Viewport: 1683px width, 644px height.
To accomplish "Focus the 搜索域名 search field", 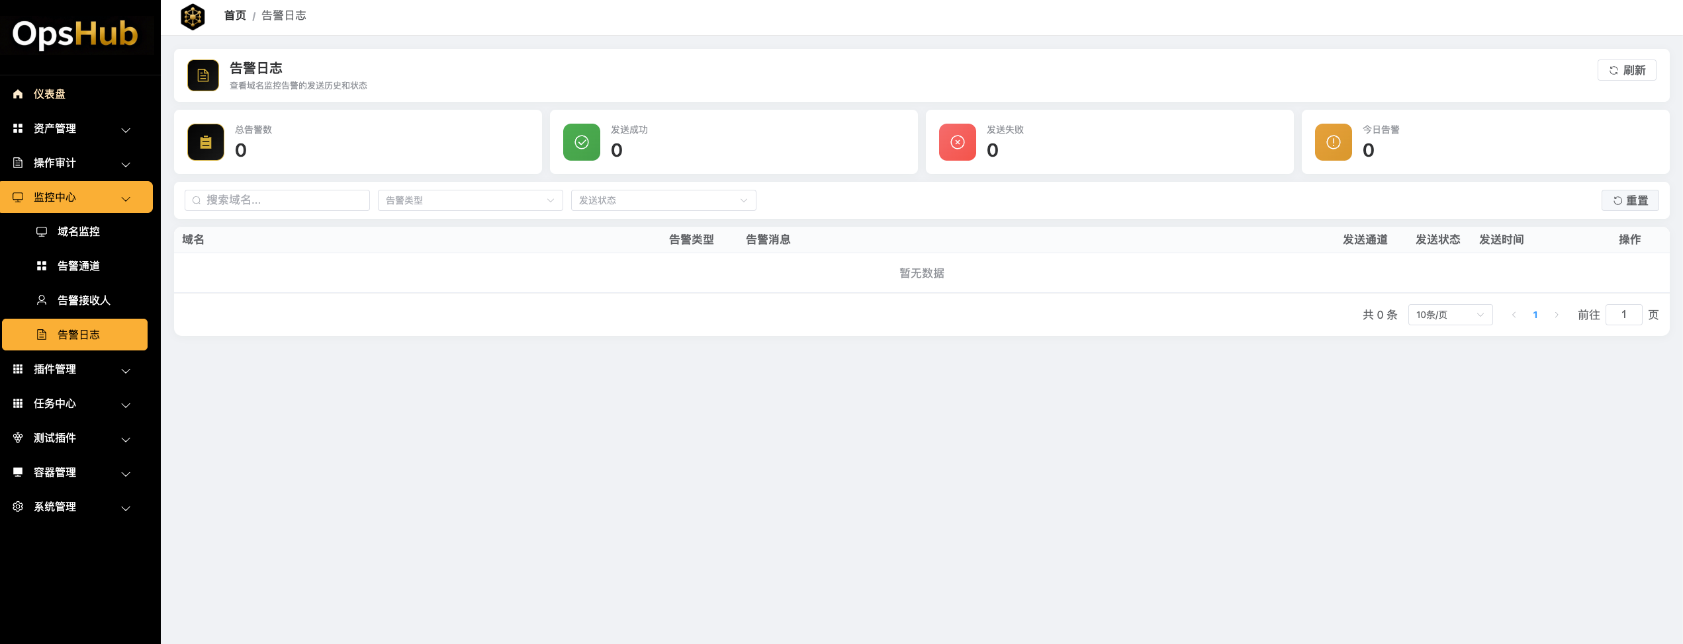I will pos(278,200).
